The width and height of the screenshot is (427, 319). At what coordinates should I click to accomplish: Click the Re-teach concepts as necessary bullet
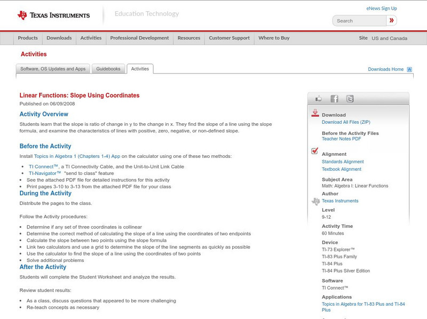coord(63,308)
